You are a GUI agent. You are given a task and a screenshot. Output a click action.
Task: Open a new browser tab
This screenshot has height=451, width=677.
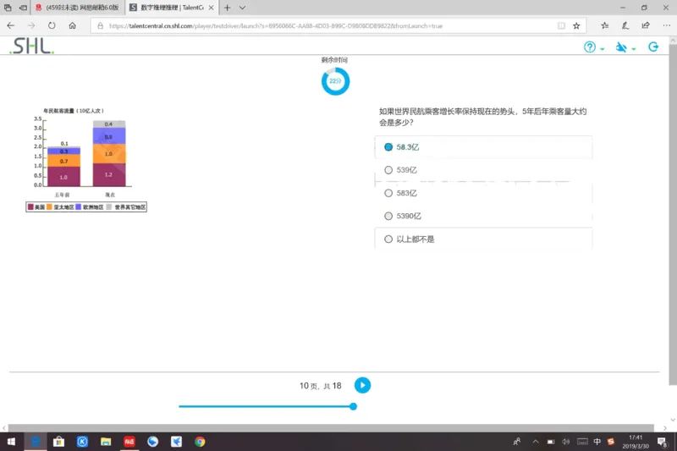tap(227, 8)
